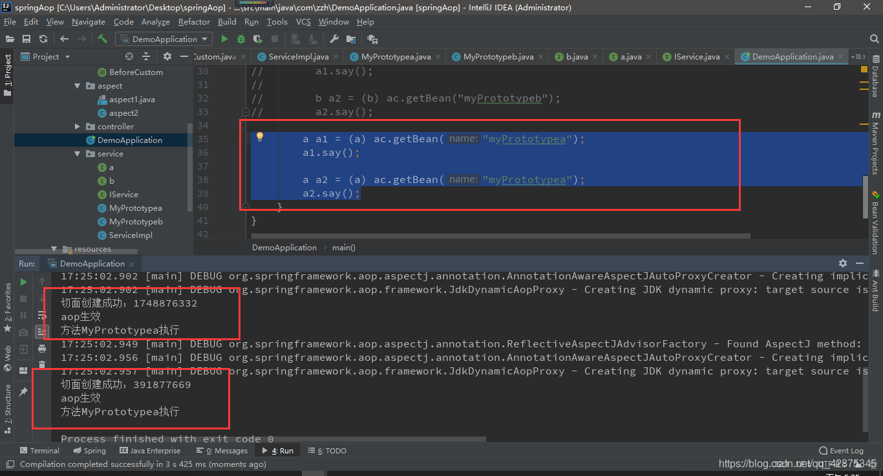
Task: Expand the controller folder
Action: click(78, 127)
